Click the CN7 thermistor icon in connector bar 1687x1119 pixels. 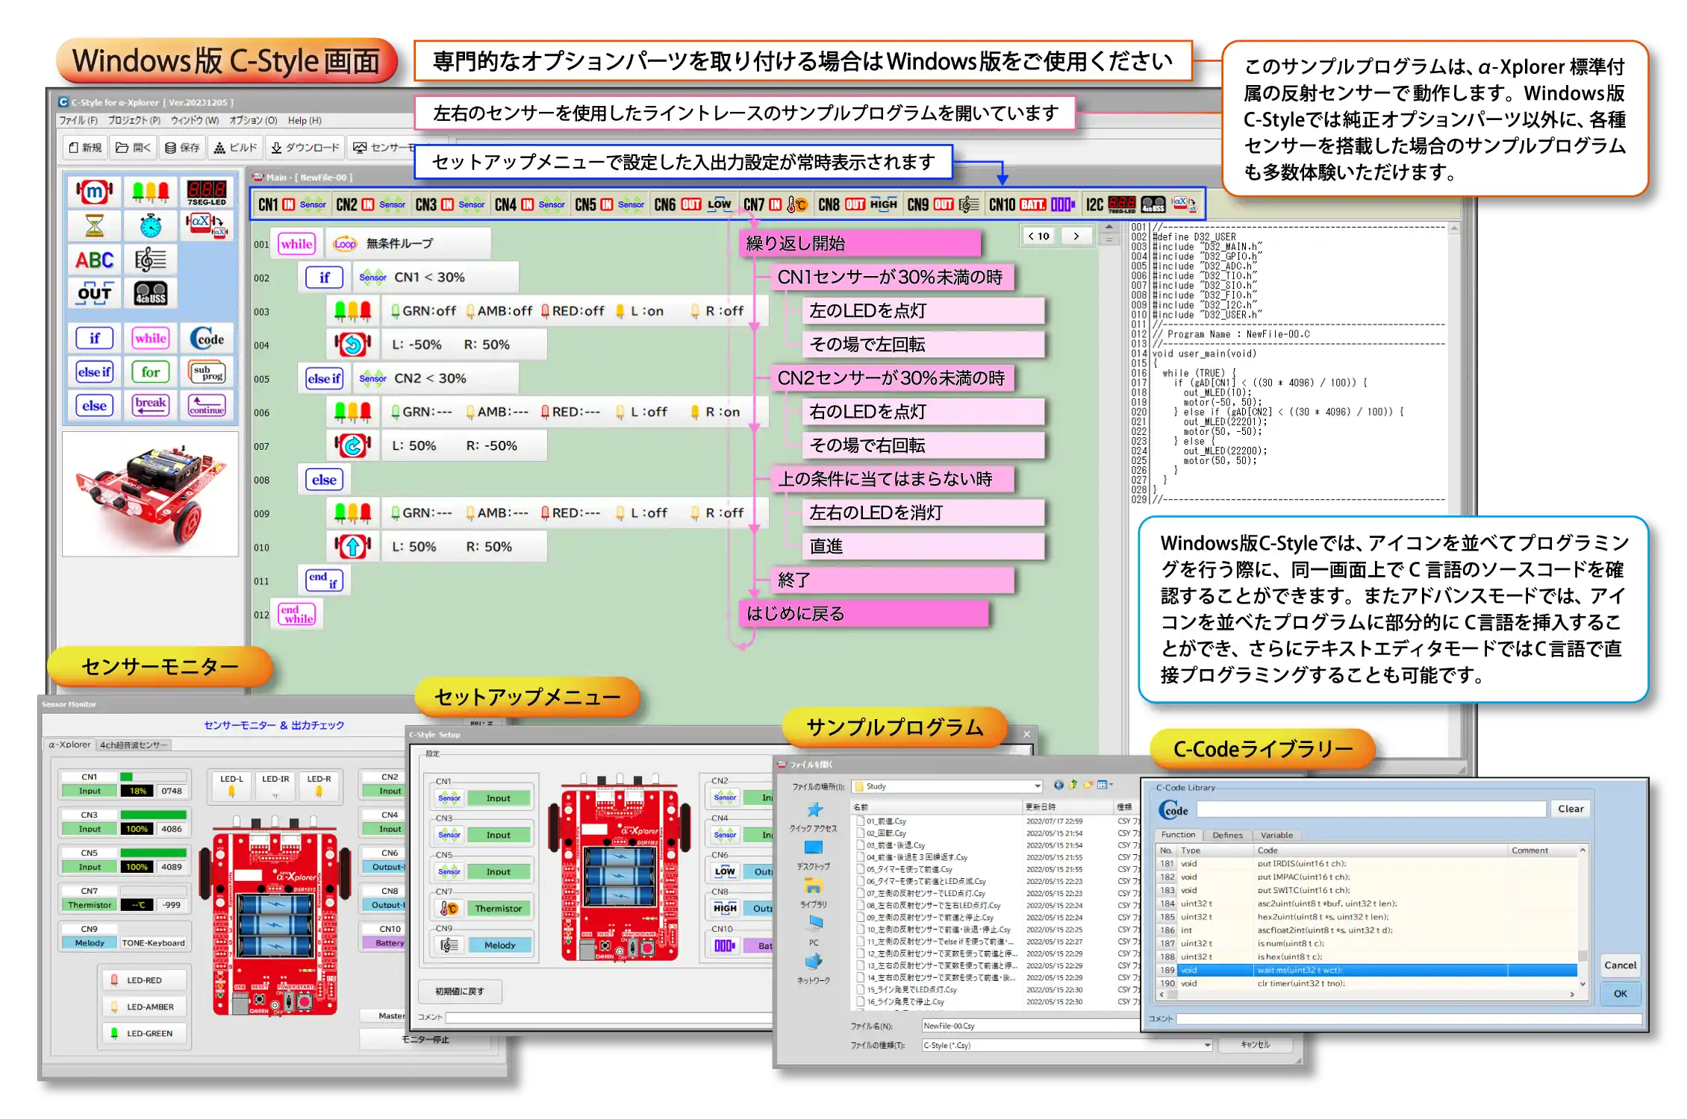(x=796, y=204)
